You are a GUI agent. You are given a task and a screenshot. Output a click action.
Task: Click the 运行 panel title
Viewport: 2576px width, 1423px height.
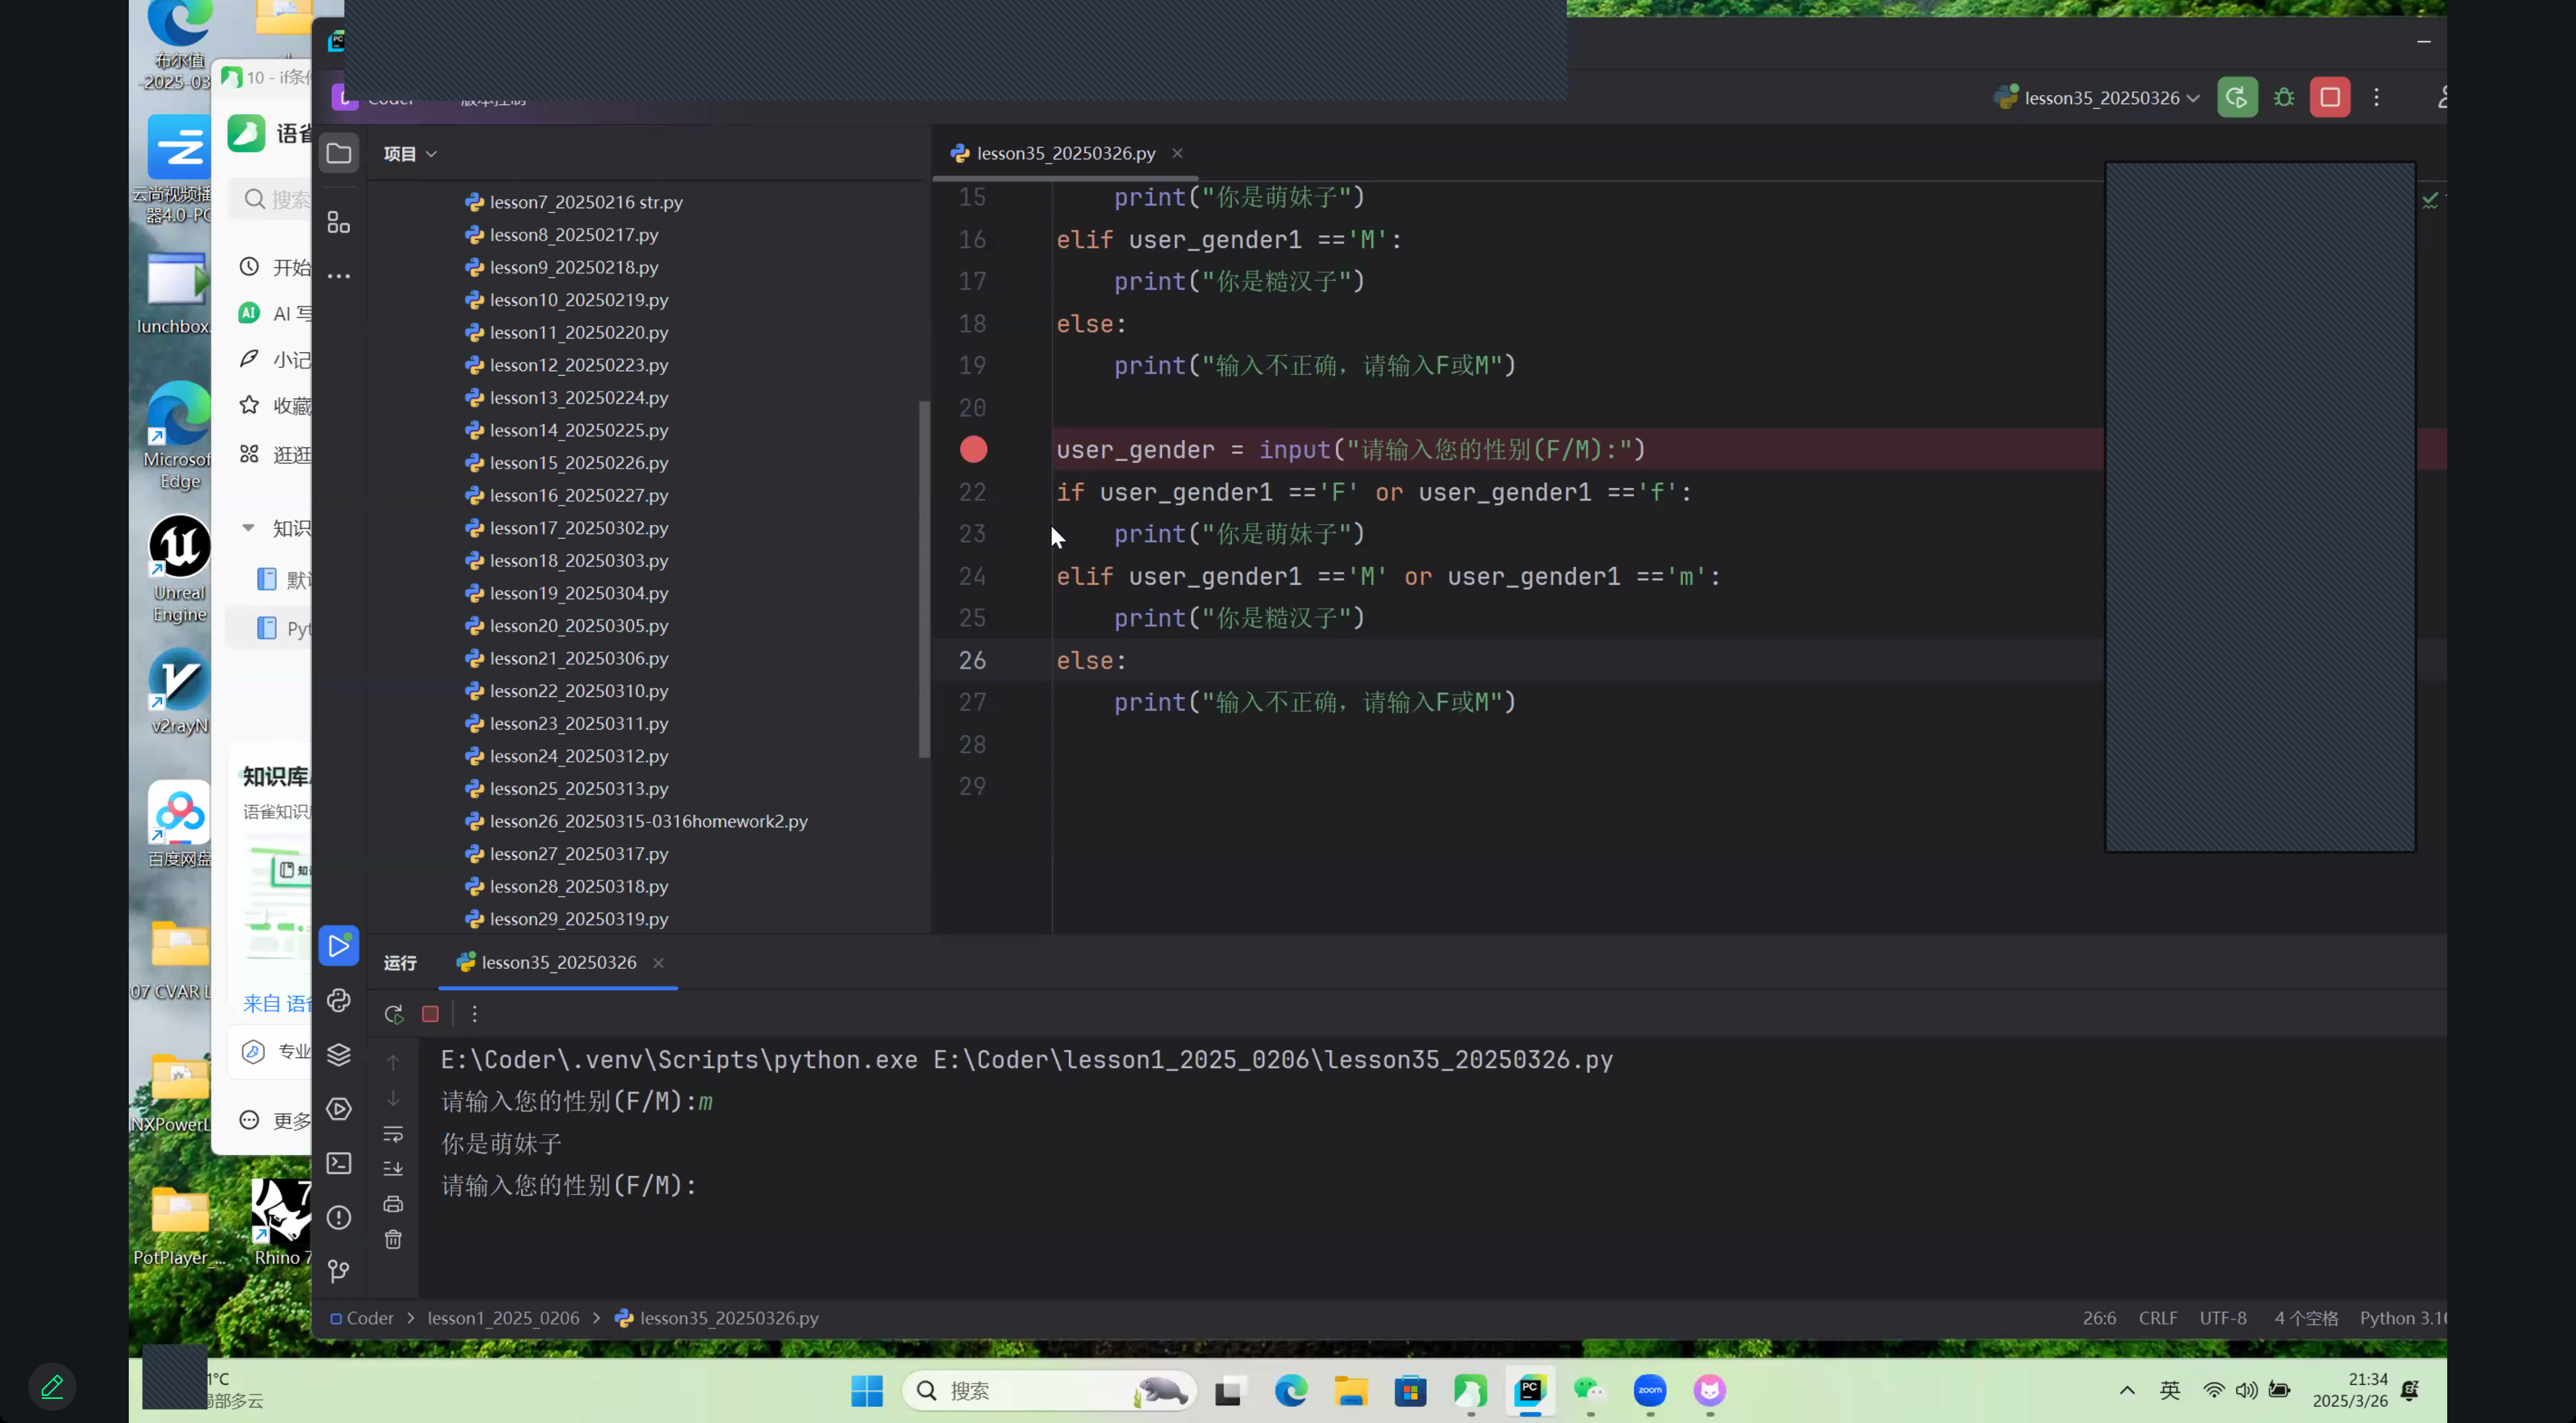(x=400, y=963)
